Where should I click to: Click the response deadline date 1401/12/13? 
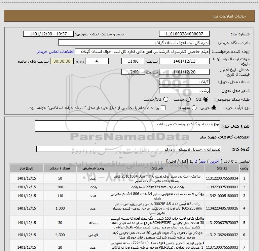point(184,61)
